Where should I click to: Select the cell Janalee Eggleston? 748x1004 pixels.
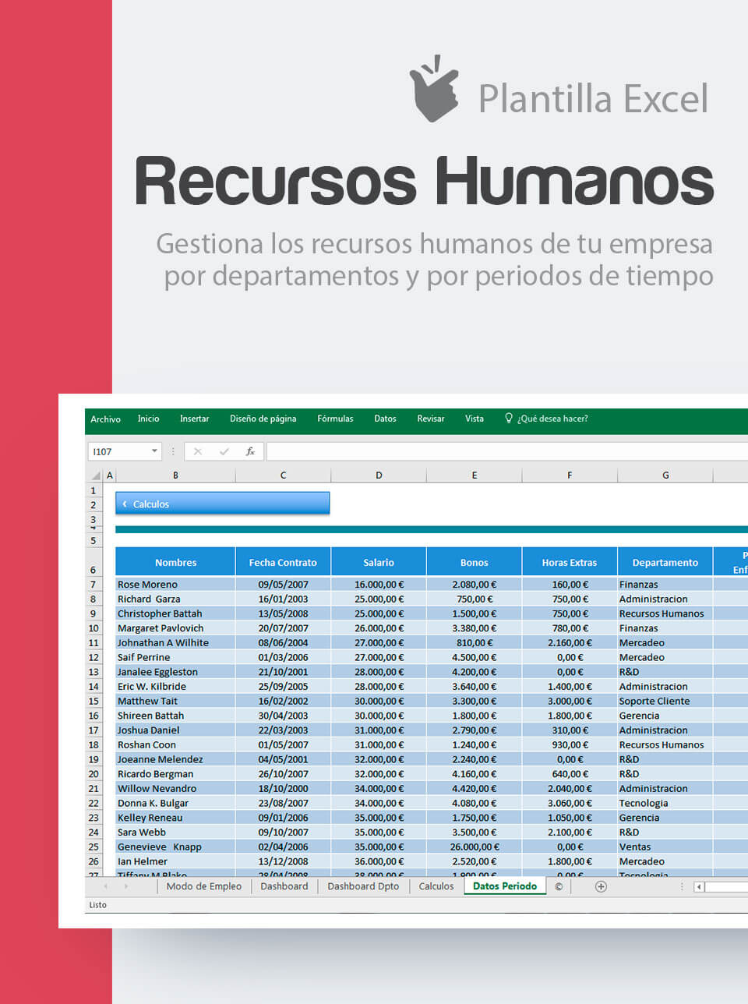click(175, 672)
